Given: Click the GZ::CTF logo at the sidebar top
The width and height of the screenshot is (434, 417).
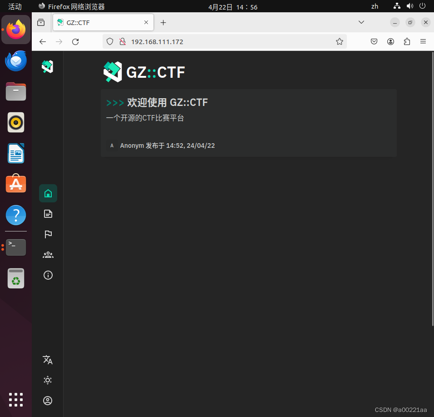Looking at the screenshot, I should pyautogui.click(x=47, y=66).
